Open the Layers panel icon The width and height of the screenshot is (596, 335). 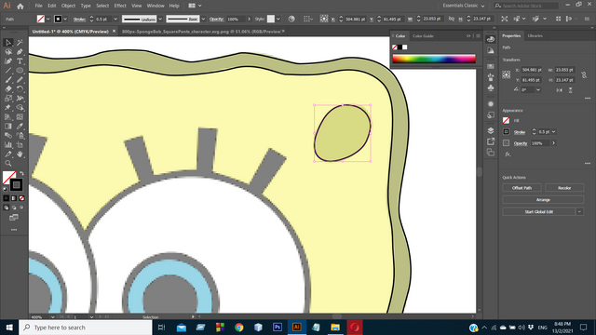tap(491, 130)
